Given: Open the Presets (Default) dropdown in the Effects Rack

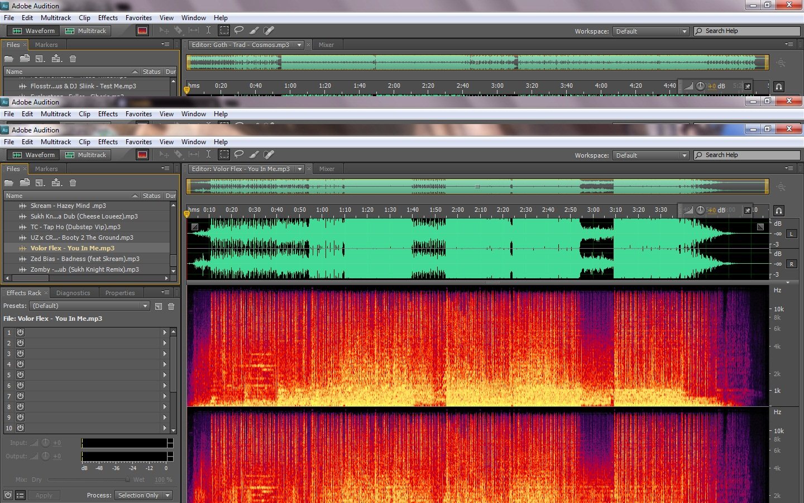Looking at the screenshot, I should point(89,306).
